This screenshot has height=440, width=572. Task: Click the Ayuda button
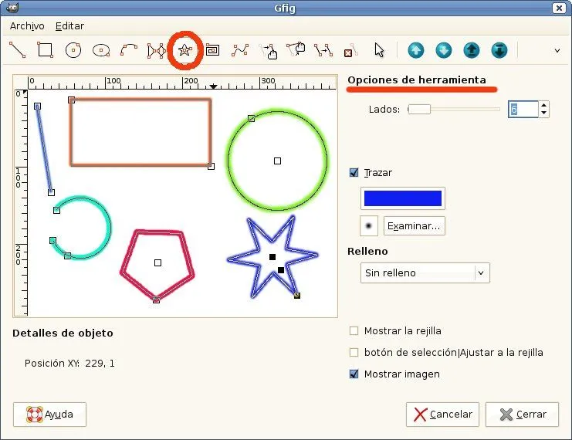[x=49, y=415]
